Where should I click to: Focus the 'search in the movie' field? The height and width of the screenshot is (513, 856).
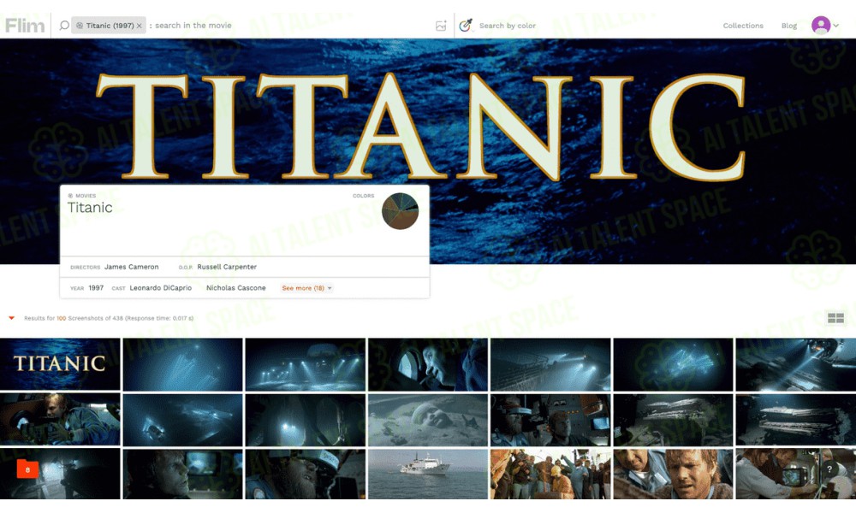193,25
